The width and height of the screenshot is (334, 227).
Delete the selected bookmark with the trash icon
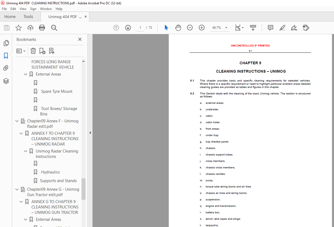(x=33, y=51)
